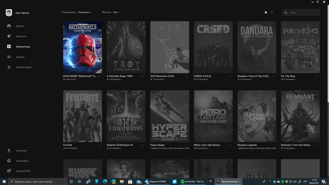Select Библиотека in the sidebar
This screenshot has height=185, width=329.
tap(23, 47)
